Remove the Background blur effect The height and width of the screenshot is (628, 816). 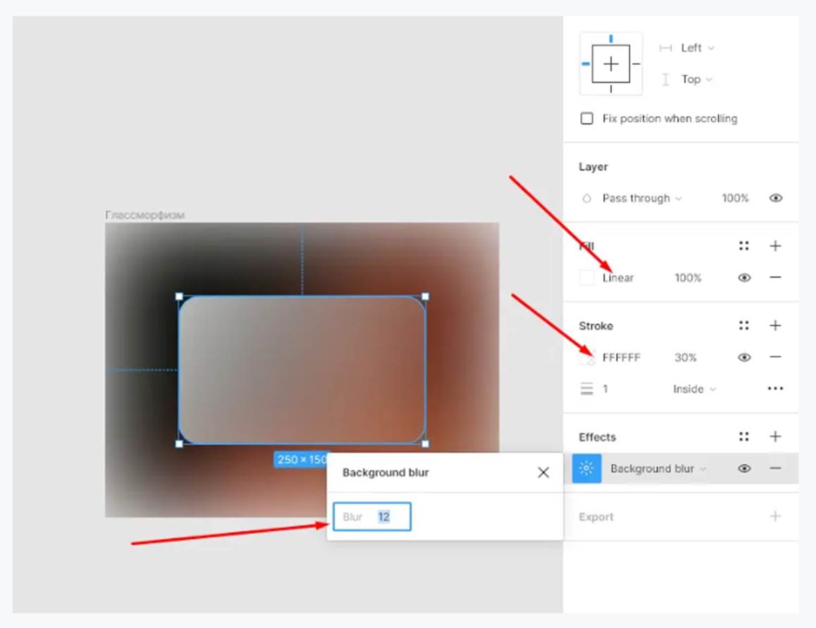tap(775, 468)
